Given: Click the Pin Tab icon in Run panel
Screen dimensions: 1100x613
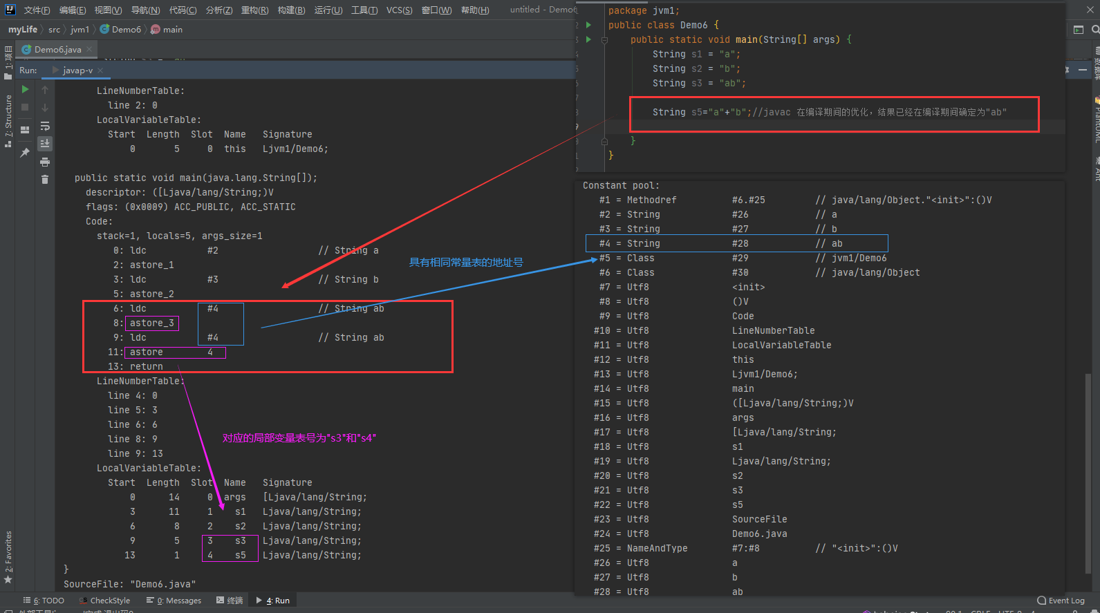Looking at the screenshot, I should pos(25,153).
